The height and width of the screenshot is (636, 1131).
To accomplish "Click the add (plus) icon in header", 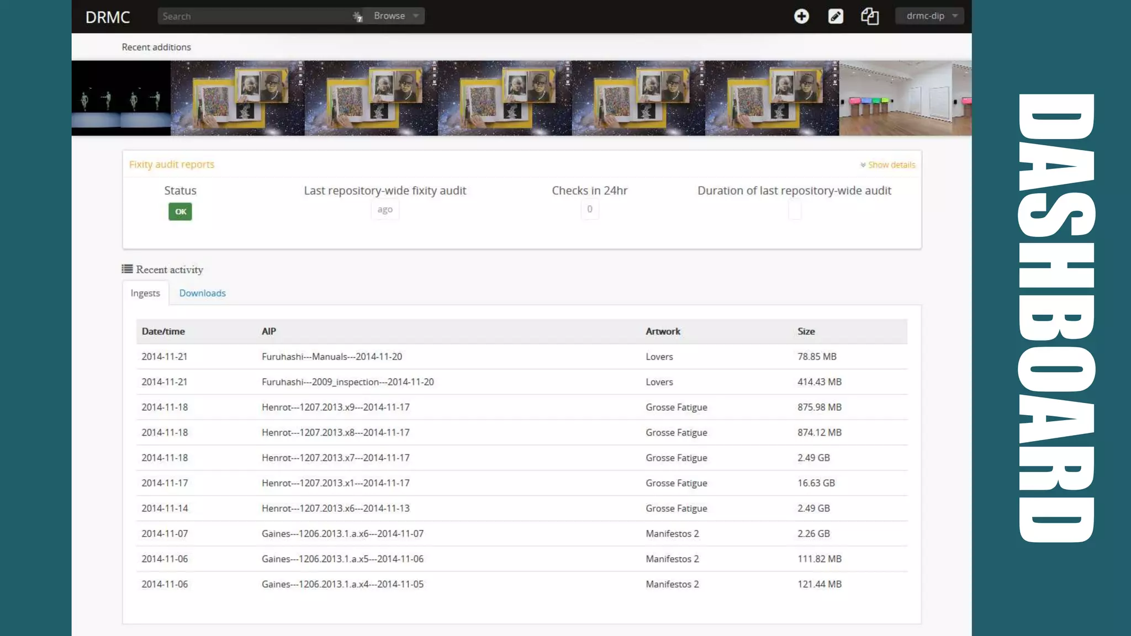I will coord(801,17).
